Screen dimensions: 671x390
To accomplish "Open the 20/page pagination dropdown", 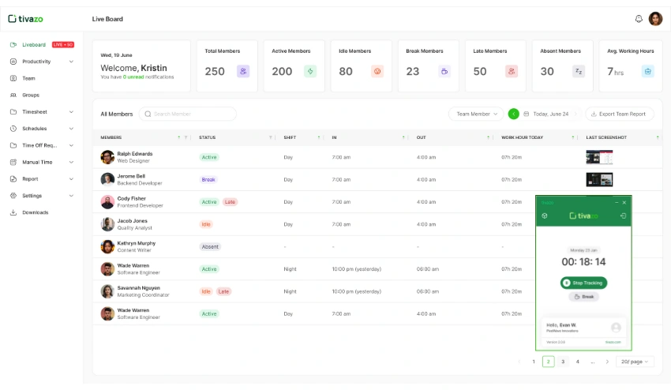I will click(635, 362).
